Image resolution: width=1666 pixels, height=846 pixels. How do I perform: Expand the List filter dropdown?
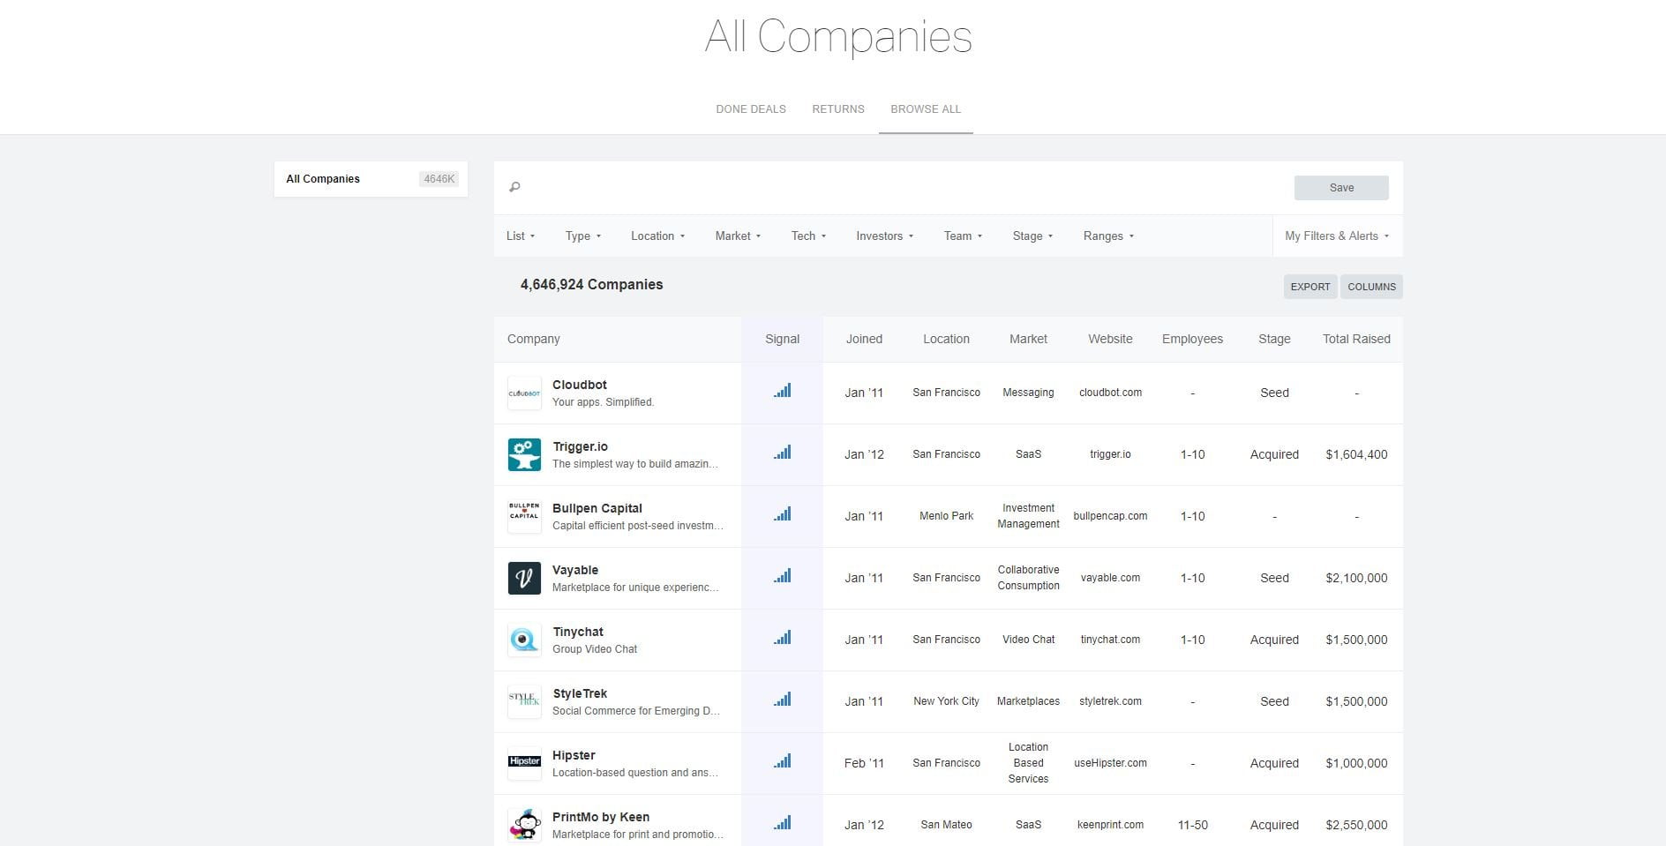521,236
